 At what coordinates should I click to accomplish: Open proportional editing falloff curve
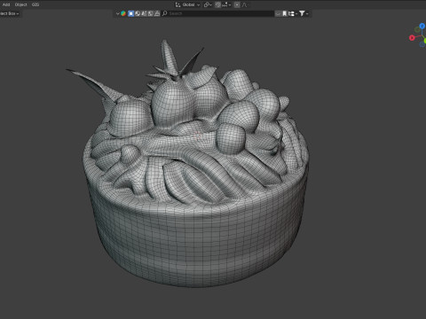pyautogui.click(x=245, y=4)
